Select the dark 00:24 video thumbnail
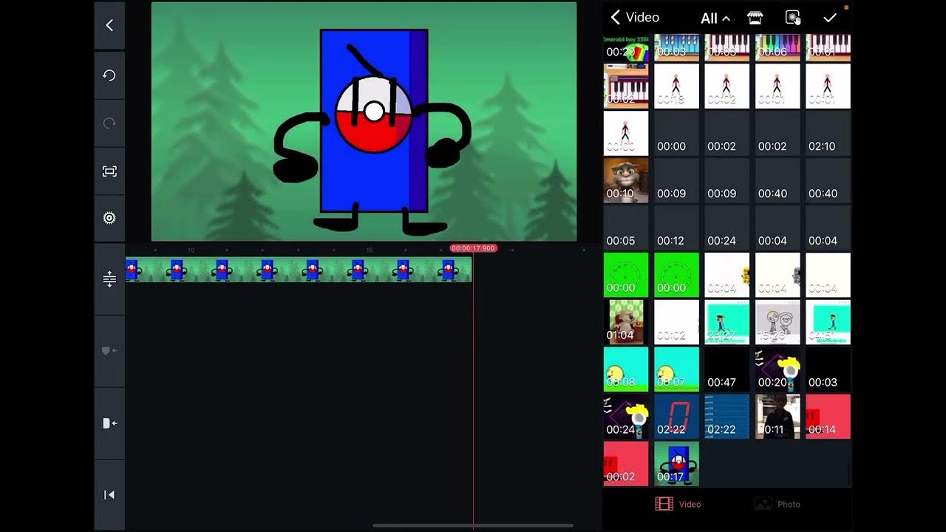The width and height of the screenshot is (946, 532). tap(726, 228)
